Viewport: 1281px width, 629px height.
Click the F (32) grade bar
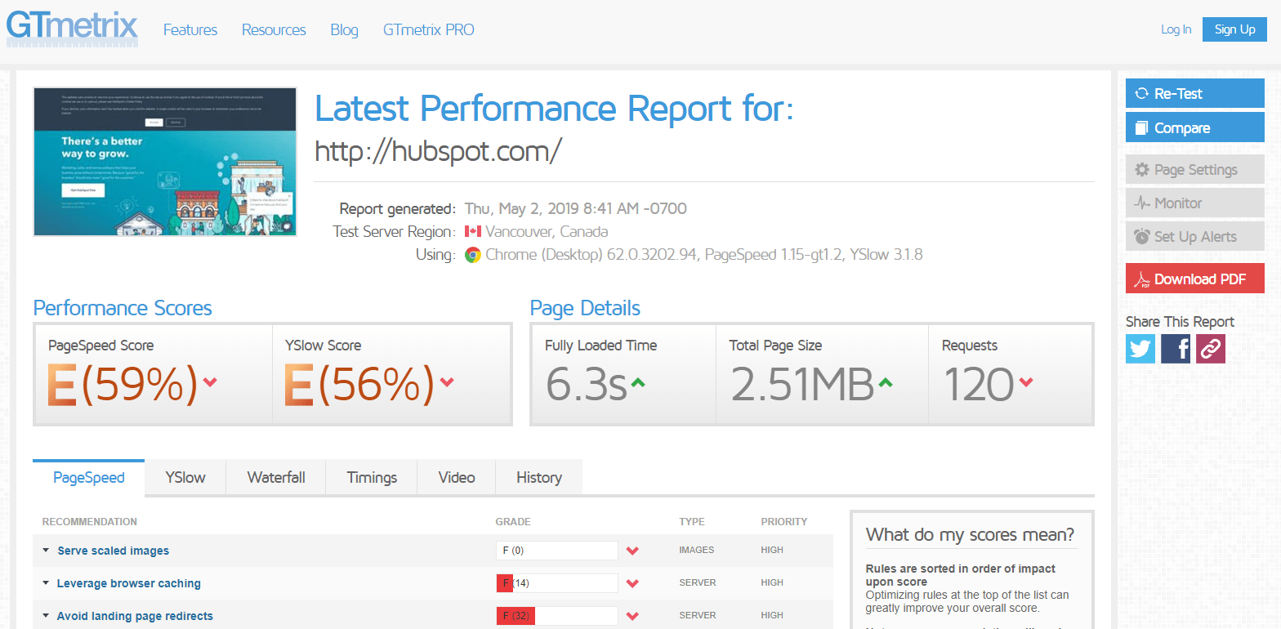pyautogui.click(x=557, y=616)
